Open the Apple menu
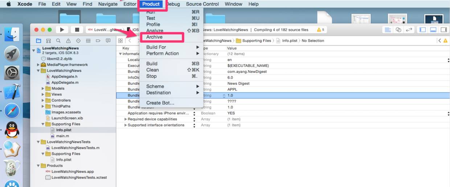This screenshot has height=187, width=450. pyautogui.click(x=9, y=4)
